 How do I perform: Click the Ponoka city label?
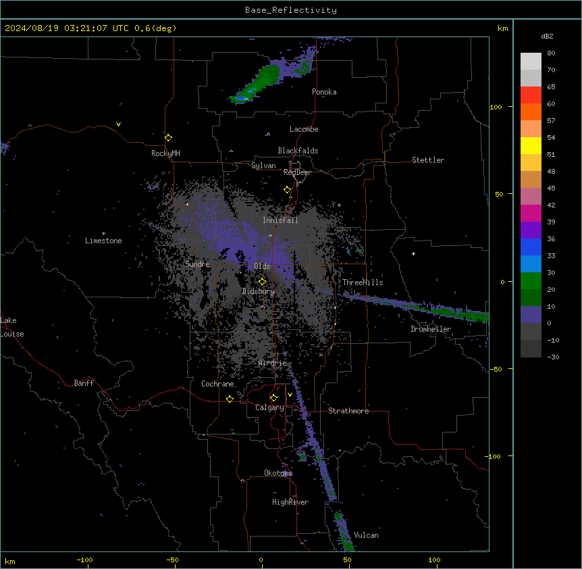pyautogui.click(x=324, y=92)
